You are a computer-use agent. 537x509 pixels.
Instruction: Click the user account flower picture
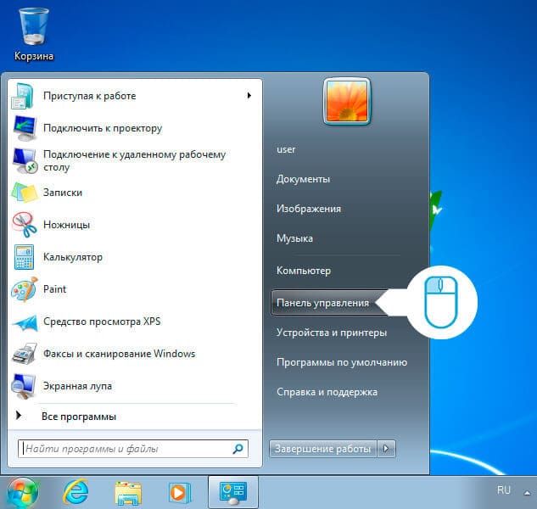(347, 102)
